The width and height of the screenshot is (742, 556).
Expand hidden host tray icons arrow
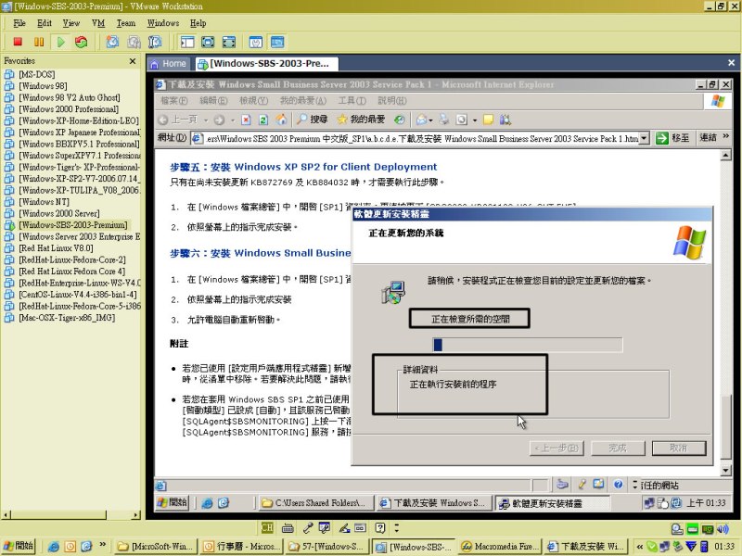(639, 547)
